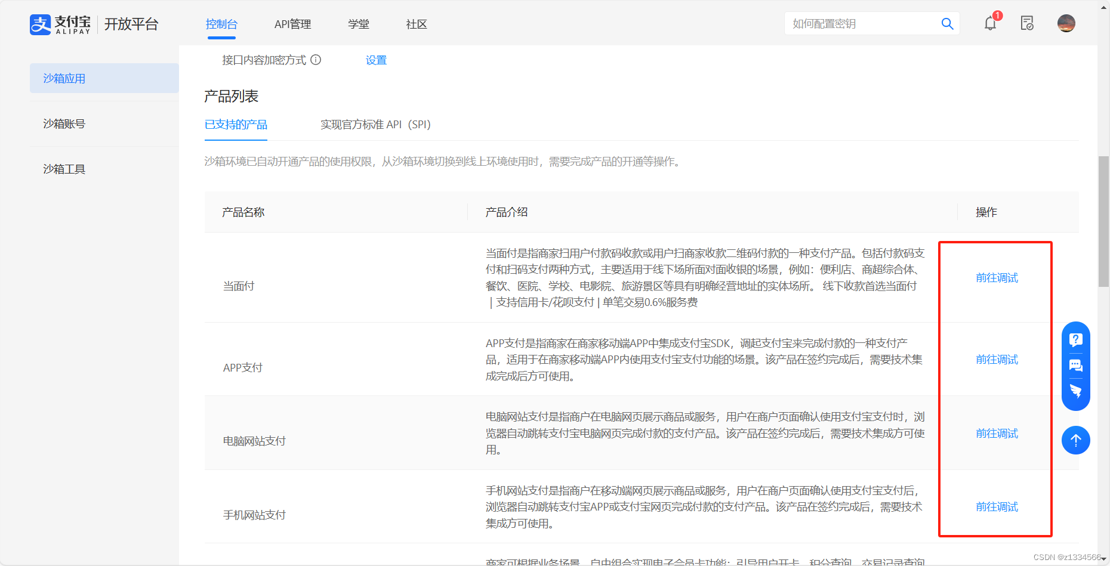Click the 当面付 product description text
1110x566 pixels.
pyautogui.click(x=705, y=278)
